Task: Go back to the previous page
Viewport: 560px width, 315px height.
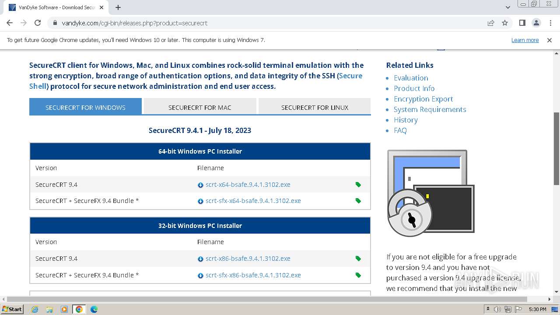Action: pyautogui.click(x=10, y=23)
